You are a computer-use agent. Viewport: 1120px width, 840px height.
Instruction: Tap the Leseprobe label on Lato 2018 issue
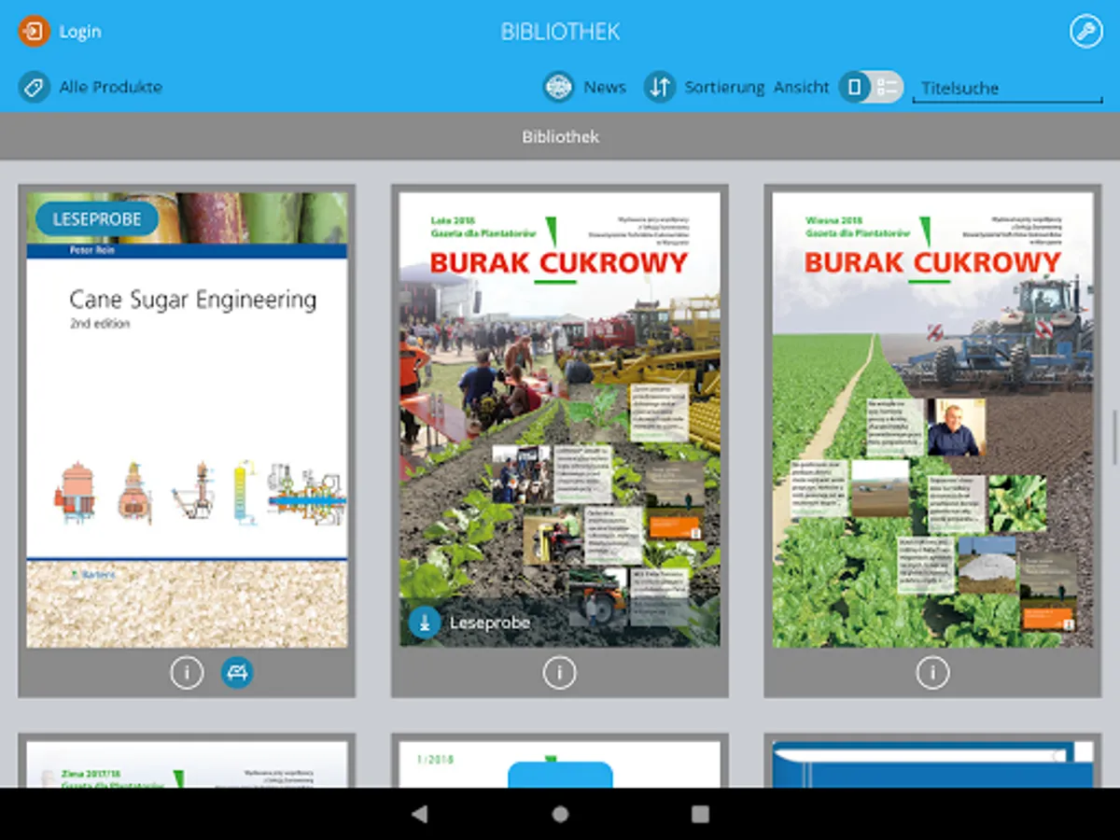(490, 623)
